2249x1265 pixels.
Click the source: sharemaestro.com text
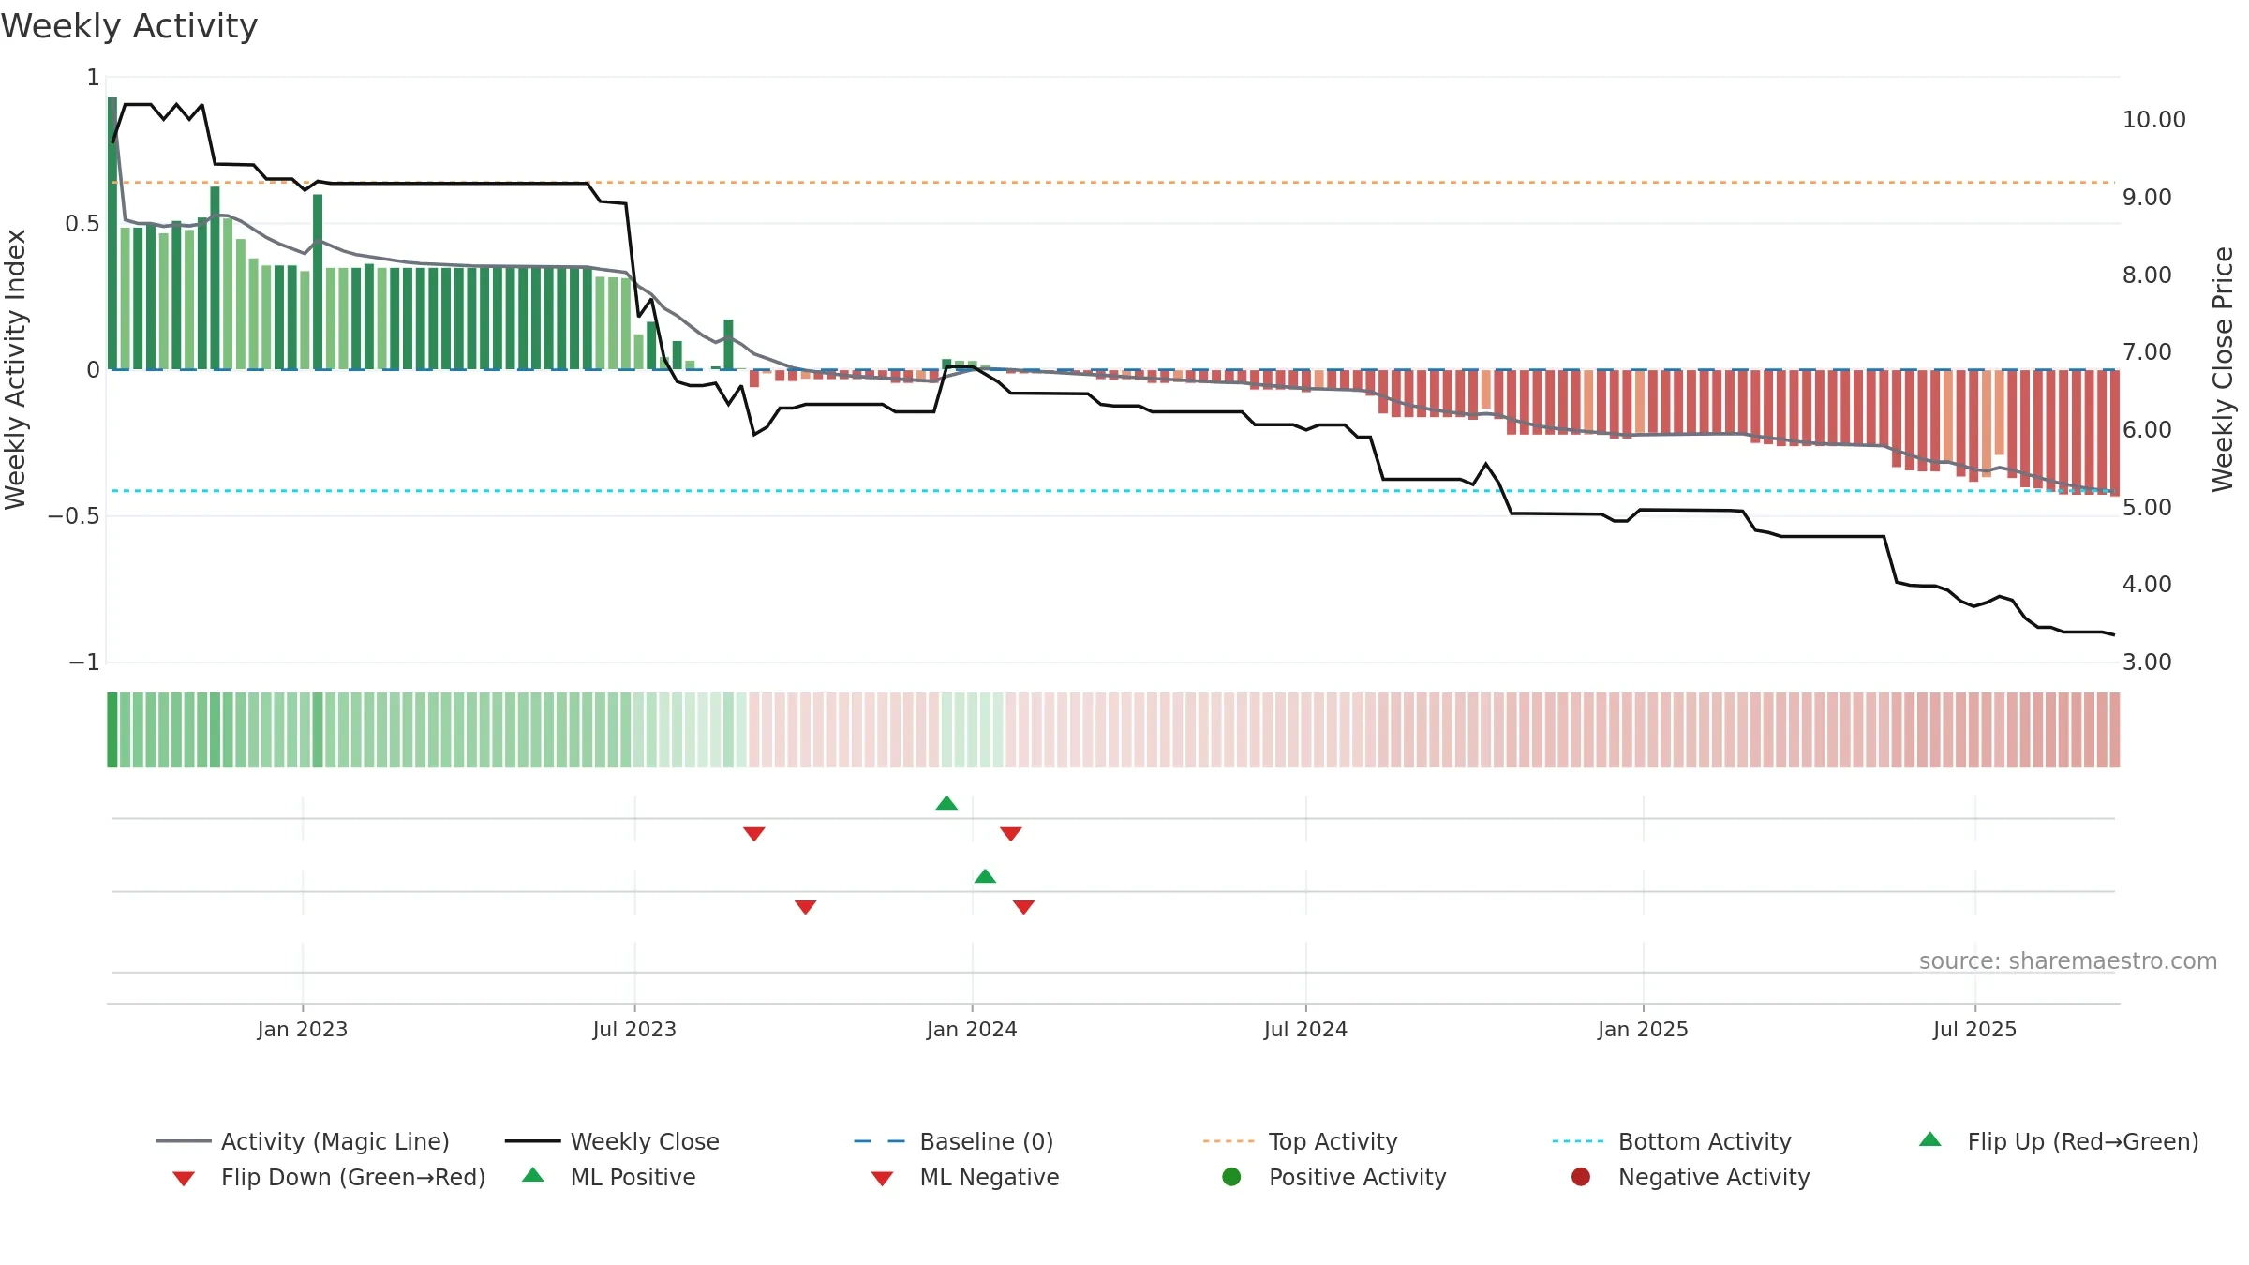2068,961
